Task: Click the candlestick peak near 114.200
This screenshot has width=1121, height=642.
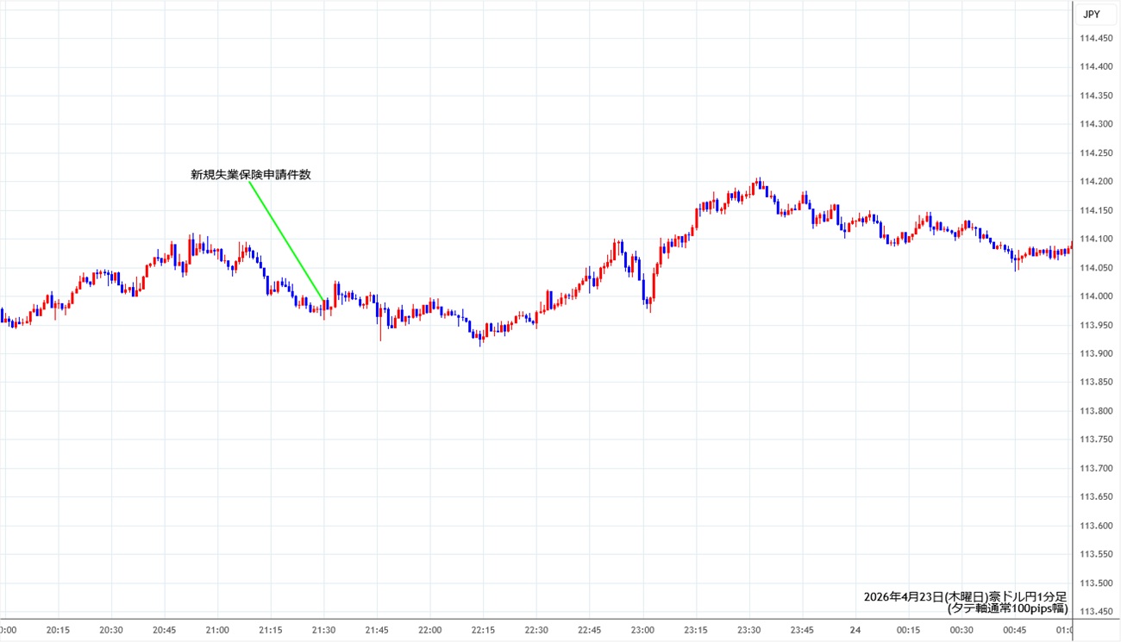Action: (x=757, y=184)
